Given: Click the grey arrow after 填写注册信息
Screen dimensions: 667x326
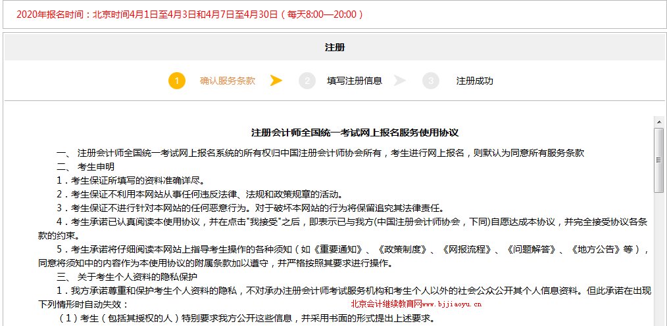Looking at the screenshot, I should [399, 81].
